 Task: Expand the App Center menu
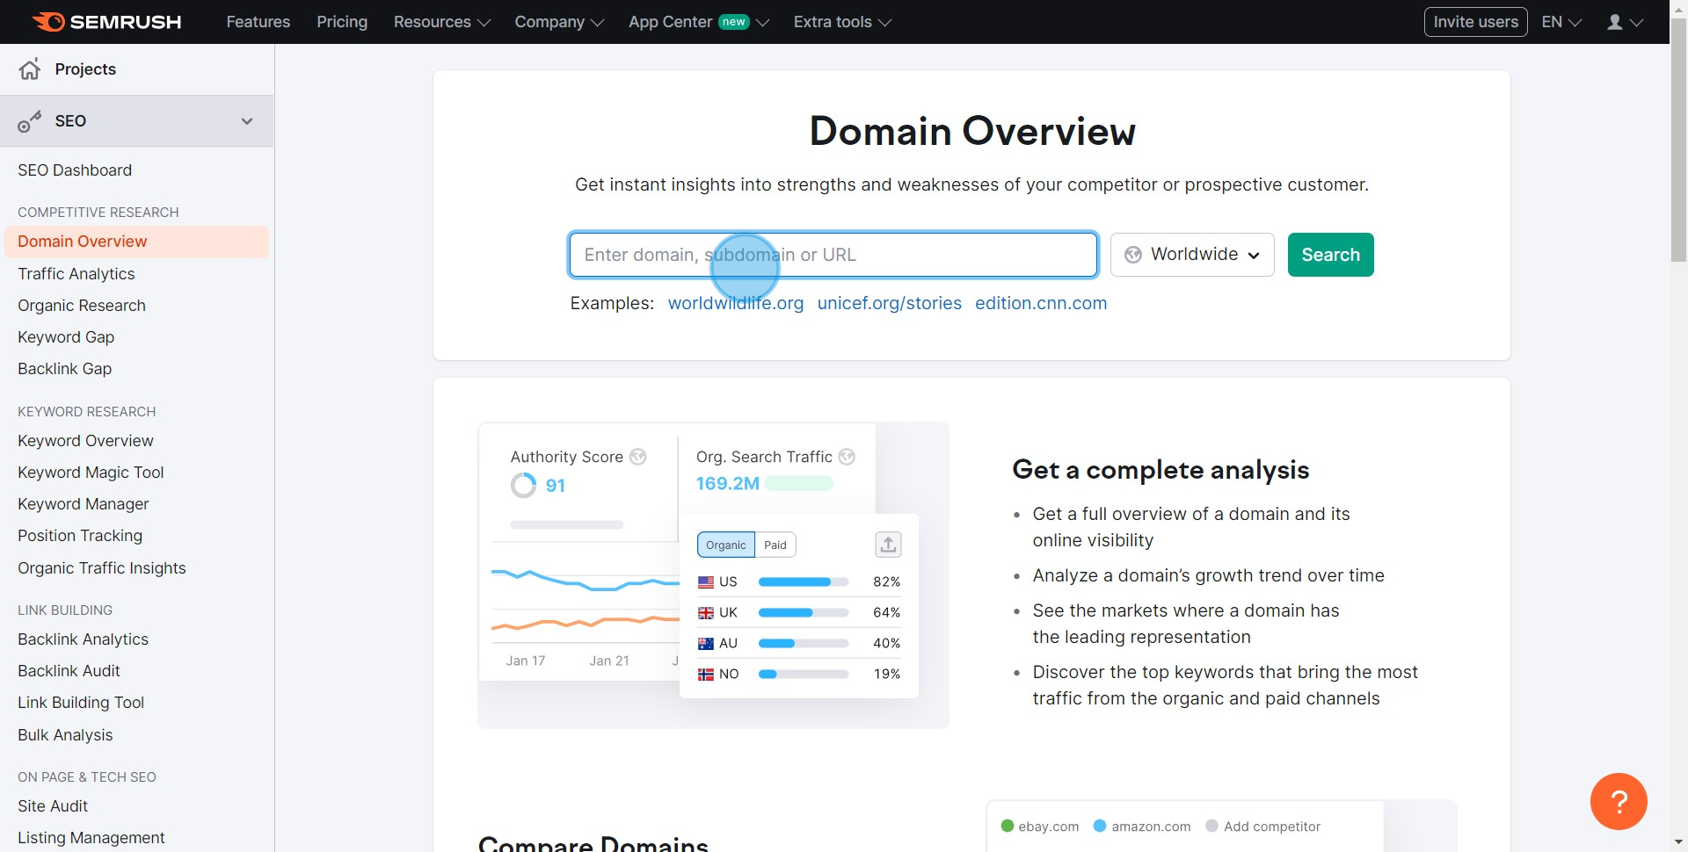[x=698, y=22]
